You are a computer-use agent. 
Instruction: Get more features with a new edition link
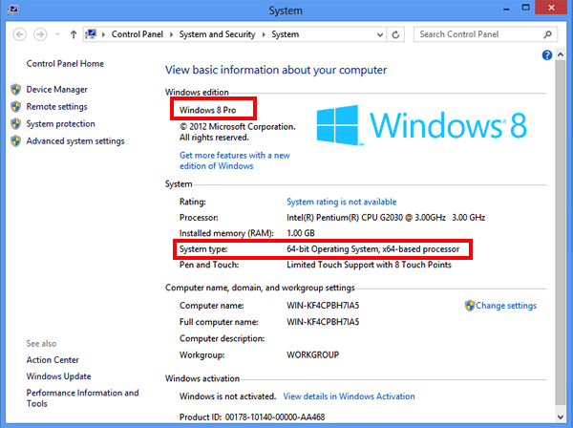[x=235, y=160]
